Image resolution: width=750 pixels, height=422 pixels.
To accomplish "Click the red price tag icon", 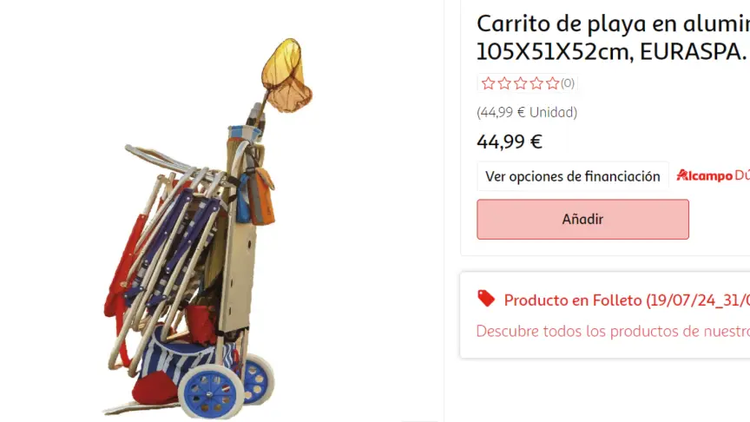I will click(x=486, y=299).
